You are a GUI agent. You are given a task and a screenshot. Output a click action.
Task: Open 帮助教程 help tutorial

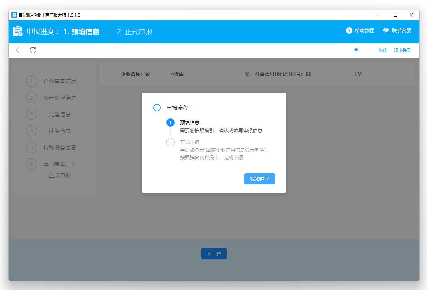pos(364,30)
